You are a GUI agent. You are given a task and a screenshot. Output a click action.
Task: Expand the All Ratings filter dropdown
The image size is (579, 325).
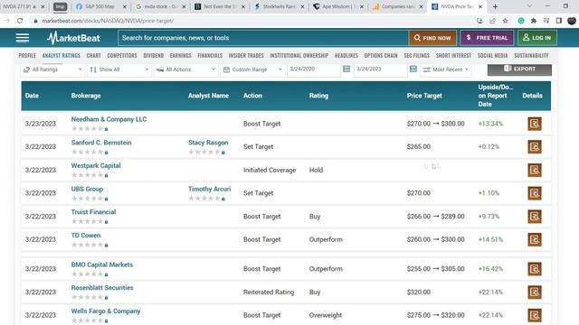tap(52, 70)
